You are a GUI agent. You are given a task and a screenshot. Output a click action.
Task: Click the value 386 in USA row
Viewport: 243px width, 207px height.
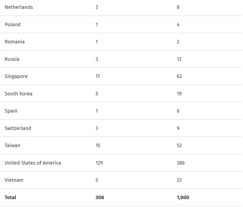point(181,163)
